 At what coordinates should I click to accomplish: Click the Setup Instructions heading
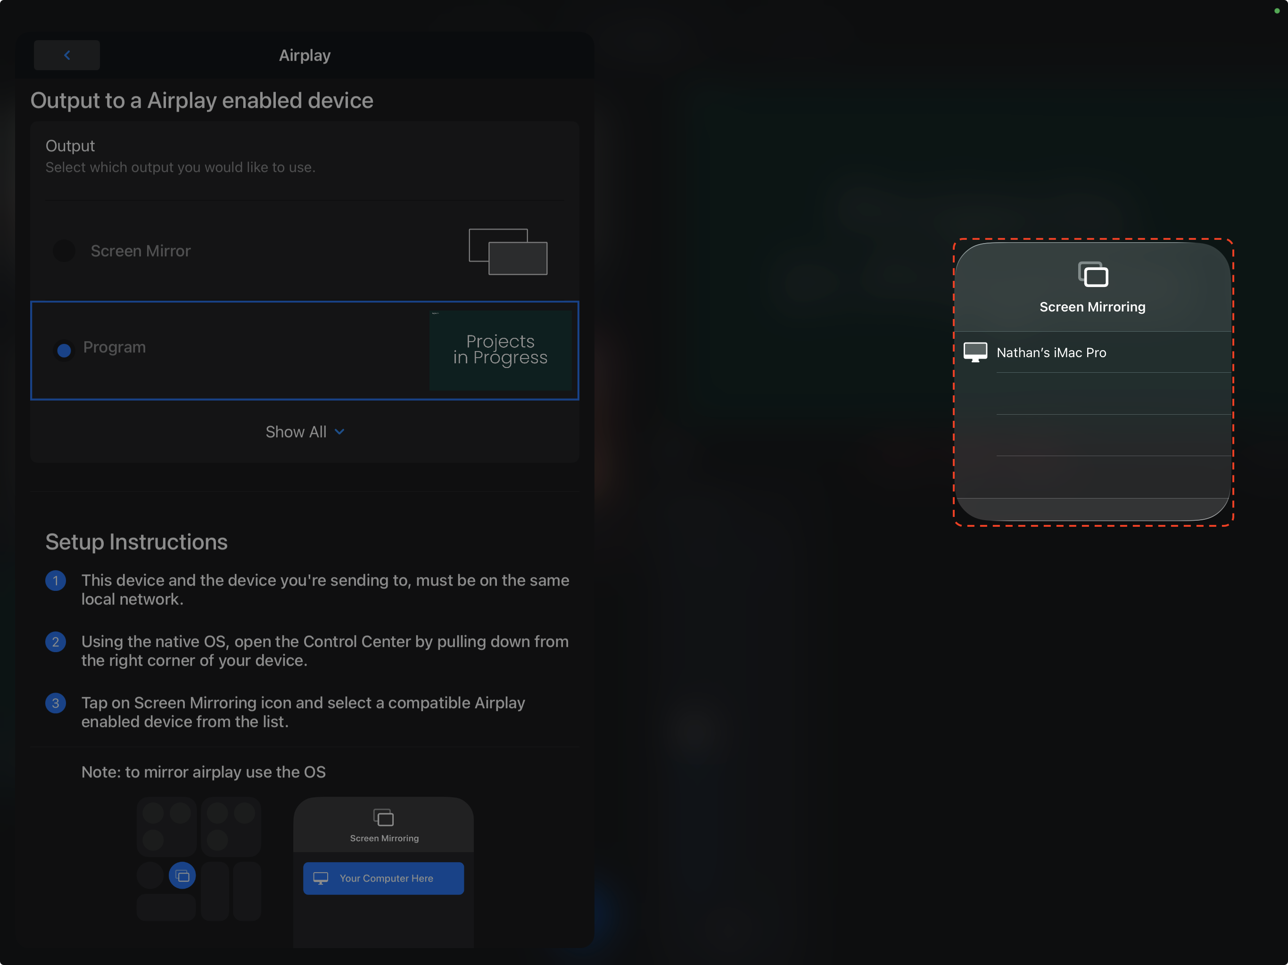(136, 542)
